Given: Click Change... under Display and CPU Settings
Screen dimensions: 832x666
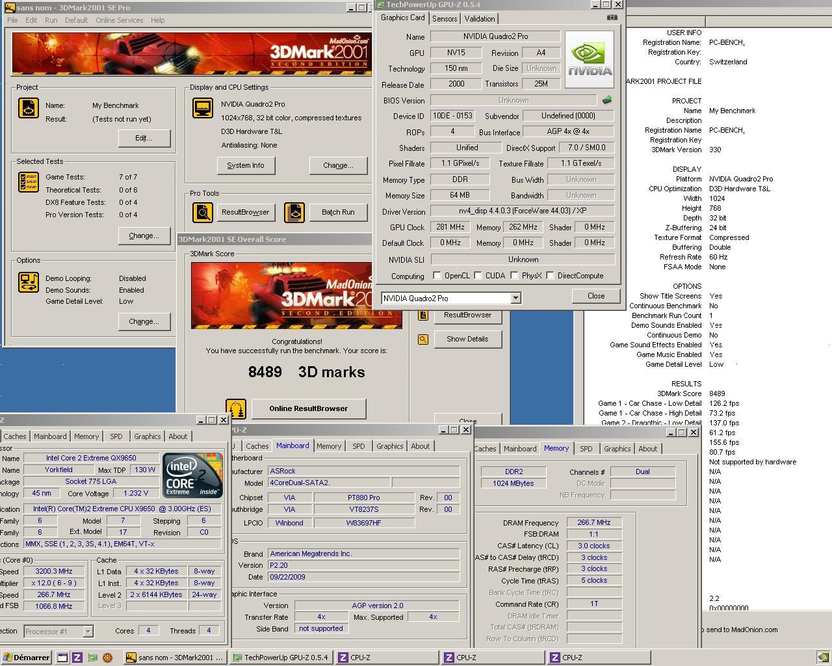Looking at the screenshot, I should pos(338,165).
